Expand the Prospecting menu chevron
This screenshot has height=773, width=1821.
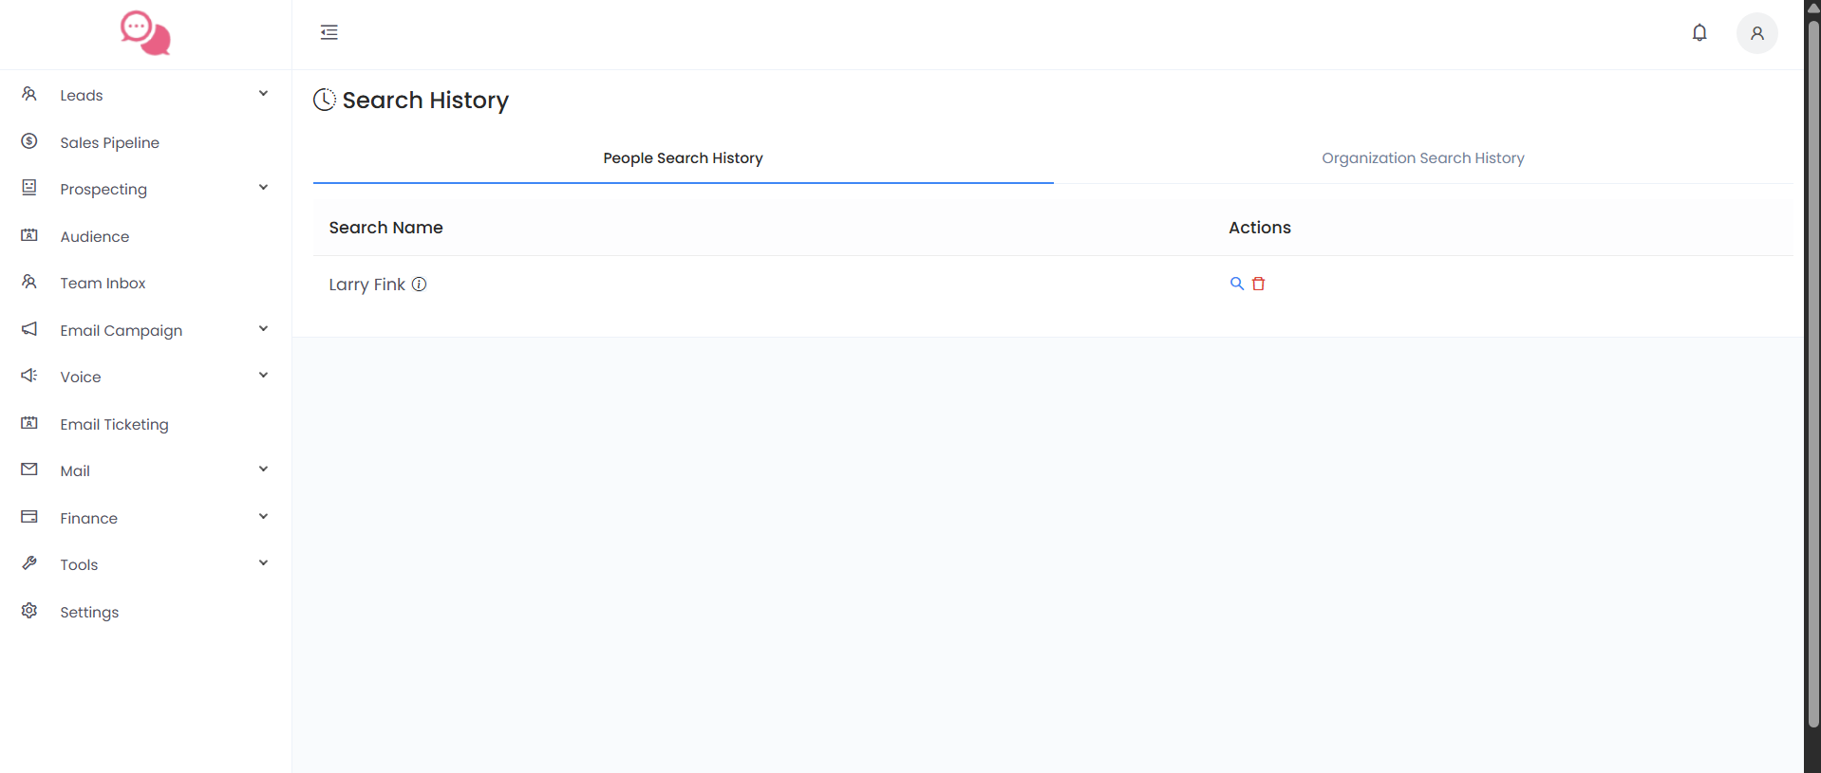coord(263,188)
